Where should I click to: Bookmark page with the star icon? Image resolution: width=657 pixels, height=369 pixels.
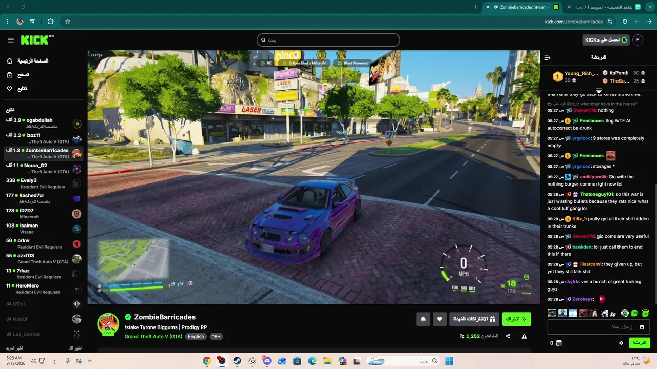point(67,22)
